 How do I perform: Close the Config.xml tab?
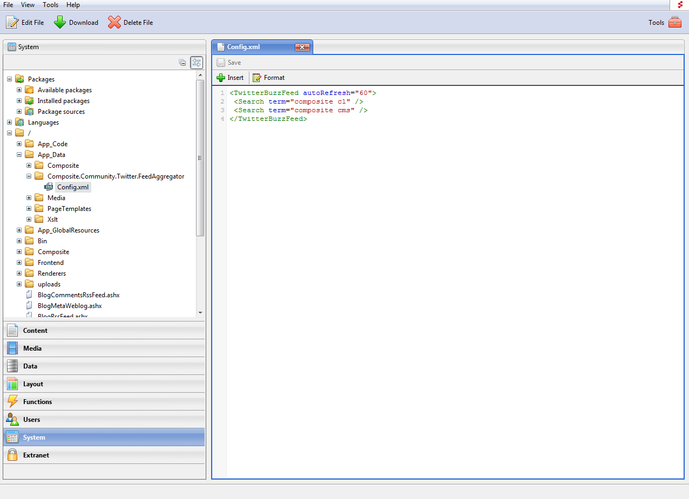tap(302, 47)
